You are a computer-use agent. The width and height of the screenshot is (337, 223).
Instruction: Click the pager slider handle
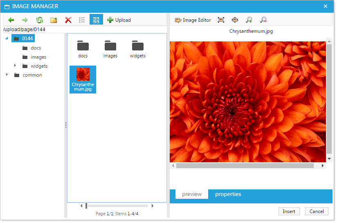point(86,206)
